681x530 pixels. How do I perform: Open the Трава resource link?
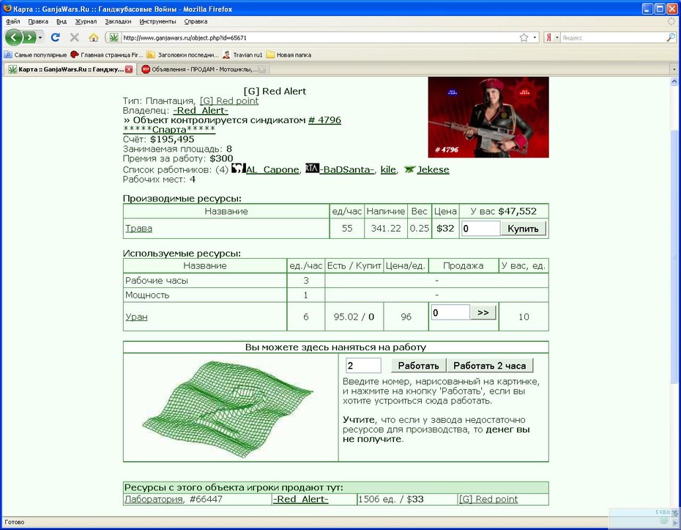click(138, 228)
